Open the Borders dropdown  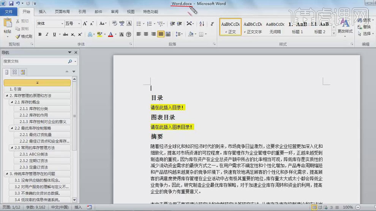point(206,34)
